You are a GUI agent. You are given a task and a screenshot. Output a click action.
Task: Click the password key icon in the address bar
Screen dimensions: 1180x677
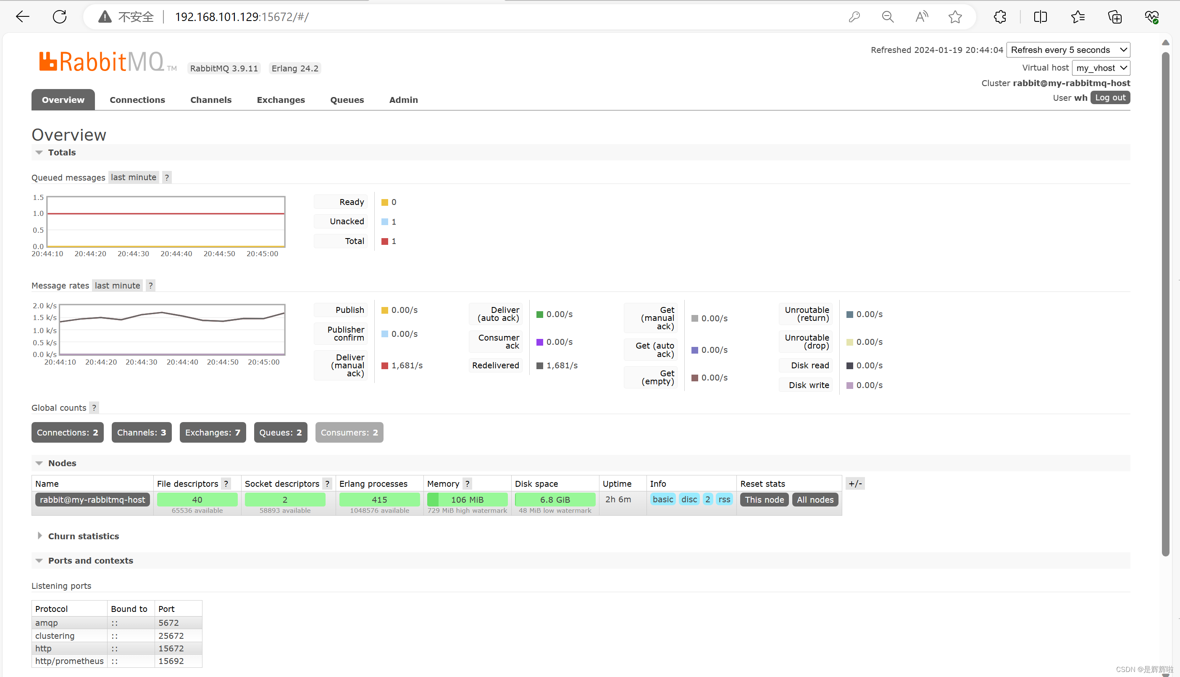click(854, 17)
